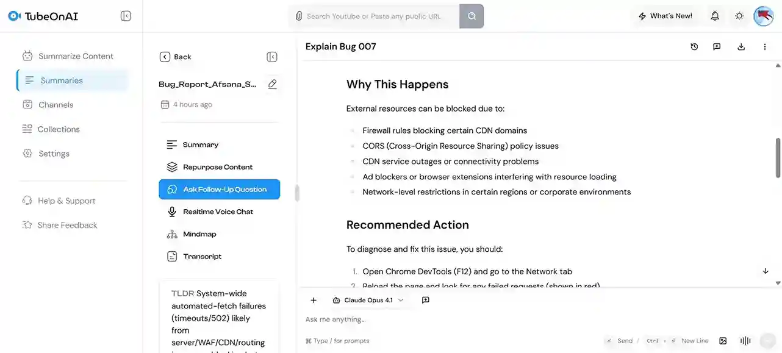Switch to the Transcript view
The width and height of the screenshot is (782, 353).
(202, 257)
